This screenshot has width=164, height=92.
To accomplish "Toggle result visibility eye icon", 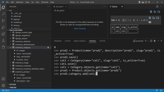I will pyautogui.click(x=150, y=22).
